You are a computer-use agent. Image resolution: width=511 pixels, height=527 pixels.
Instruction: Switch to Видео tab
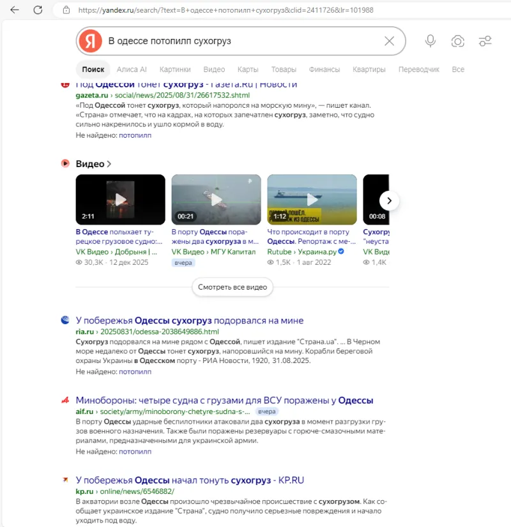tap(214, 70)
